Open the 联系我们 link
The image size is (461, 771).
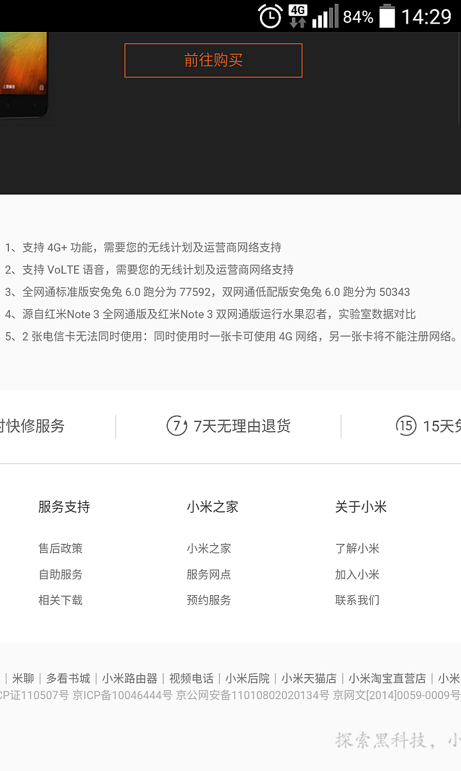[x=357, y=600]
